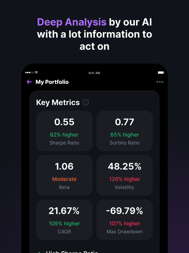Tap the 9:41 AM clock in status bar
Screen dimensions: 189x253
(94, 73)
